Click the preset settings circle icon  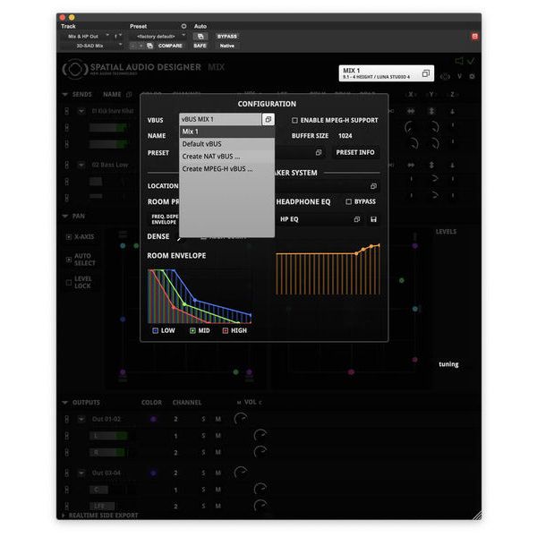pyautogui.click(x=183, y=26)
